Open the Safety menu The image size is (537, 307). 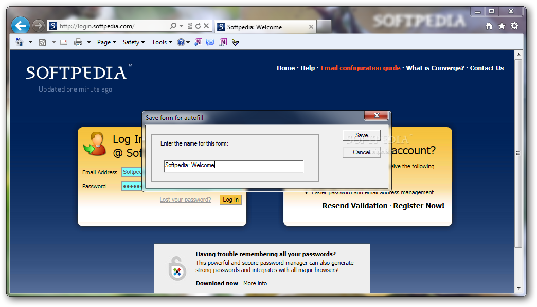134,42
